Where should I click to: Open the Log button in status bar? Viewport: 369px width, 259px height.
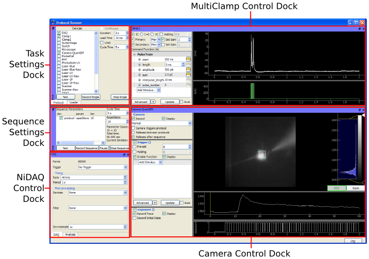coord(353,241)
